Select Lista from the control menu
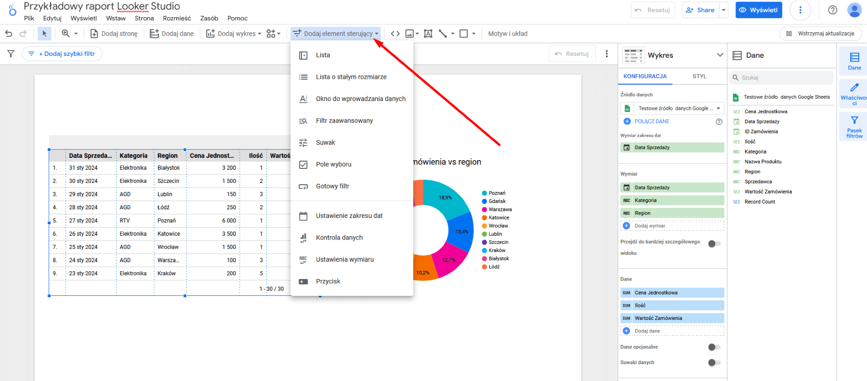867x381 pixels. coord(352,55)
